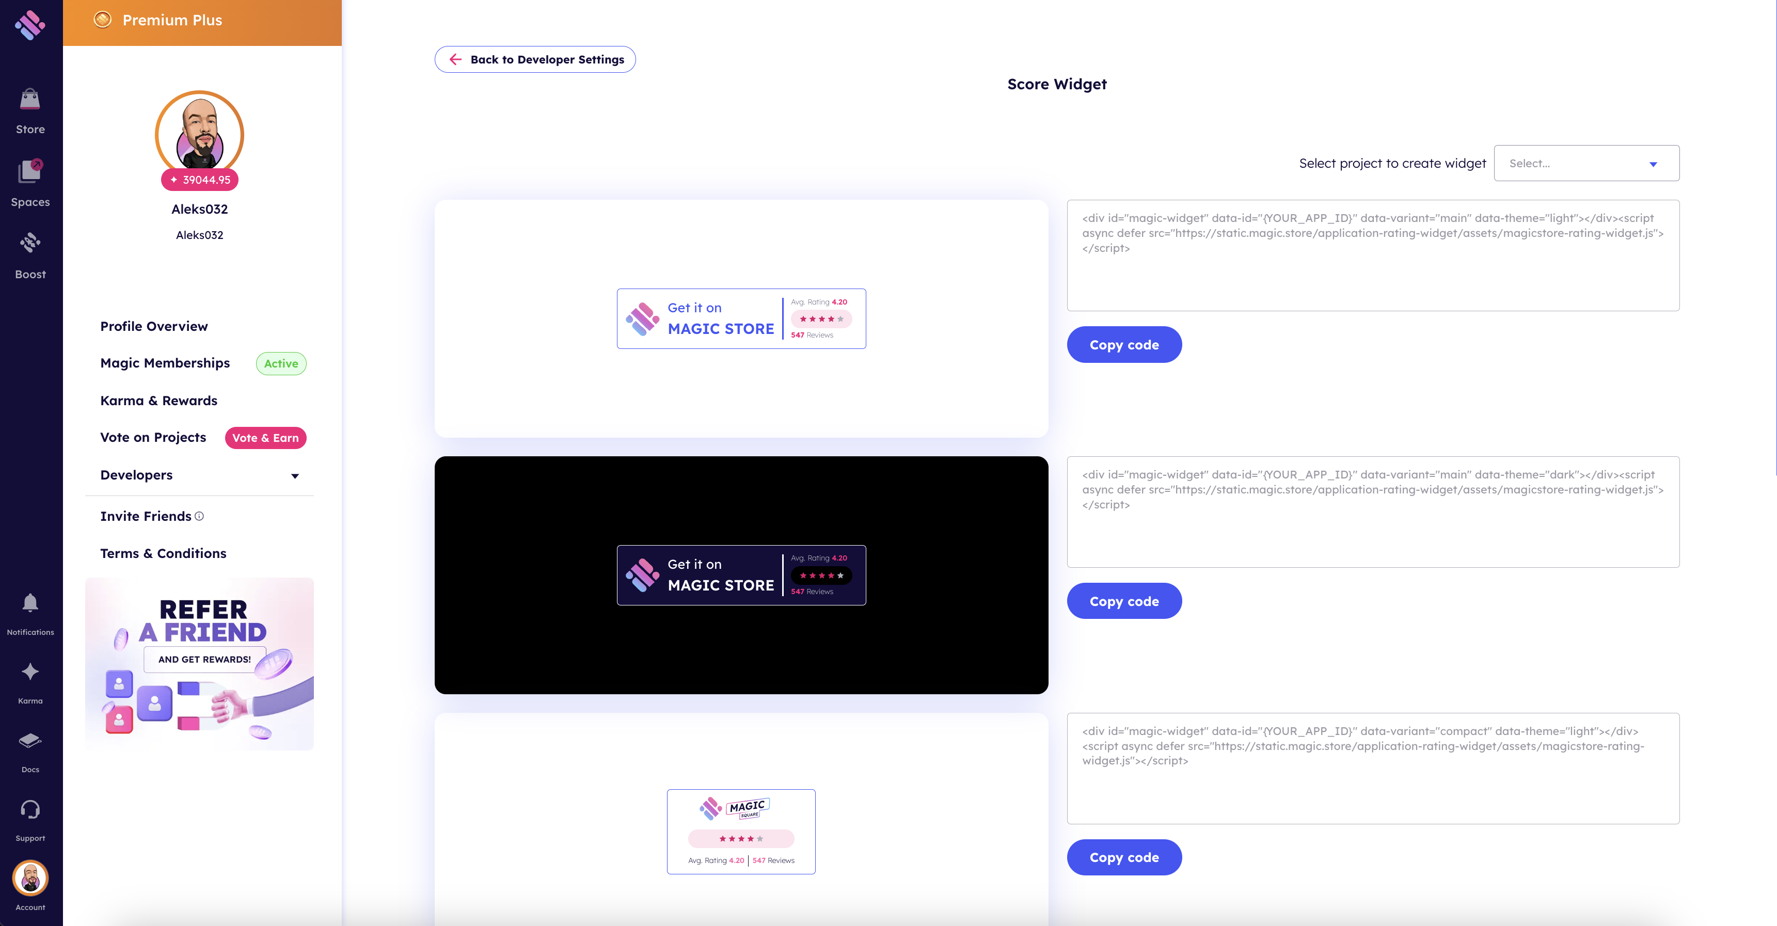The height and width of the screenshot is (926, 1777).
Task: Click the Vote & Earn badge
Action: tap(265, 438)
